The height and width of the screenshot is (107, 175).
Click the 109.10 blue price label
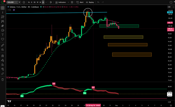click(x=170, y=12)
